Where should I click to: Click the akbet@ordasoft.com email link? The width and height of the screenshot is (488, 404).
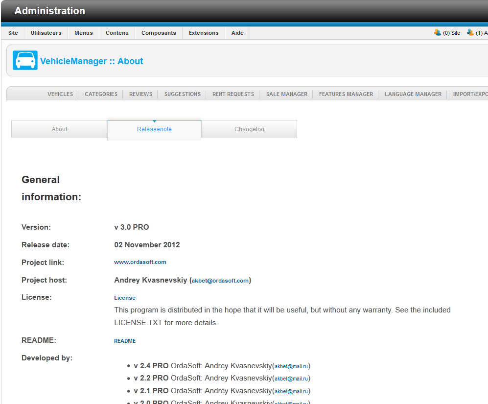pos(220,280)
